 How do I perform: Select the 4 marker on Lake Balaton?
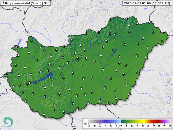(49, 77)
